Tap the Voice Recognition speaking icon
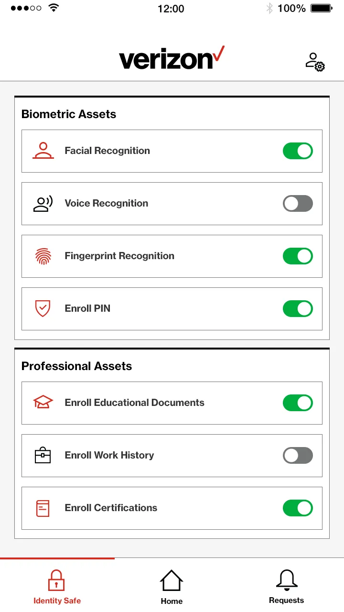The image size is (344, 612). [x=43, y=204]
